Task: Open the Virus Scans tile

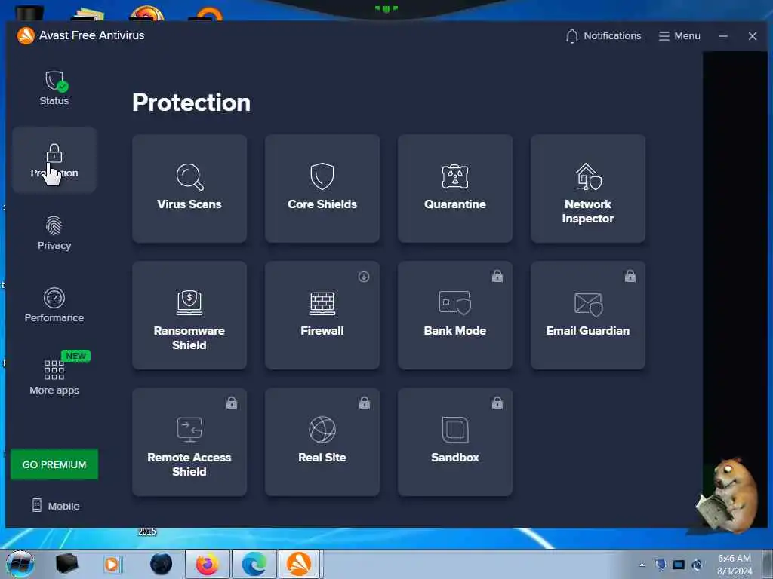Action: coord(189,188)
